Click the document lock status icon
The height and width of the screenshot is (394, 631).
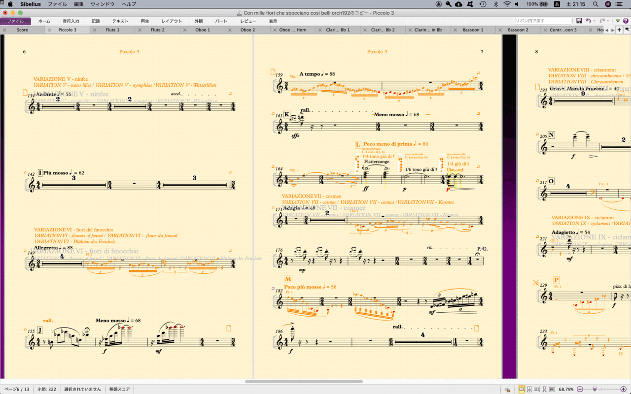508,389
